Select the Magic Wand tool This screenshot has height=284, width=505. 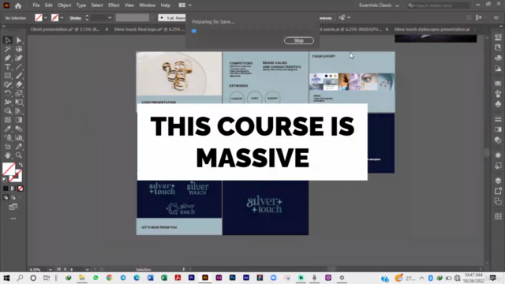click(7, 49)
